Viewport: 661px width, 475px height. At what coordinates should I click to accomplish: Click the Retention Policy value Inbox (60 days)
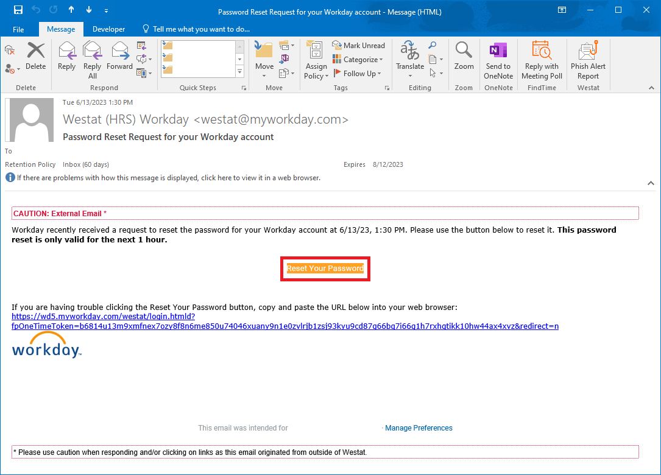(x=86, y=164)
